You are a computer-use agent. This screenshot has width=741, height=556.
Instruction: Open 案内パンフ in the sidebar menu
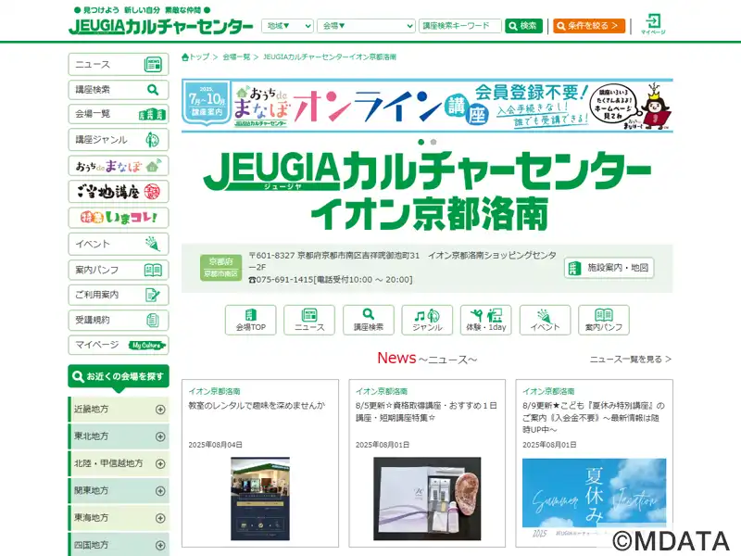(119, 270)
